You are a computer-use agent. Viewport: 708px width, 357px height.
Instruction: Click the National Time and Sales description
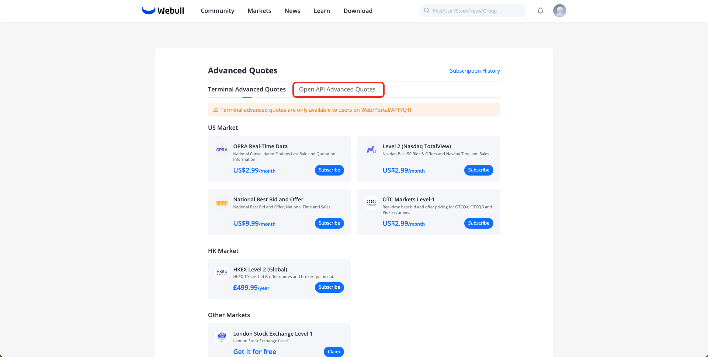pyautogui.click(x=282, y=207)
